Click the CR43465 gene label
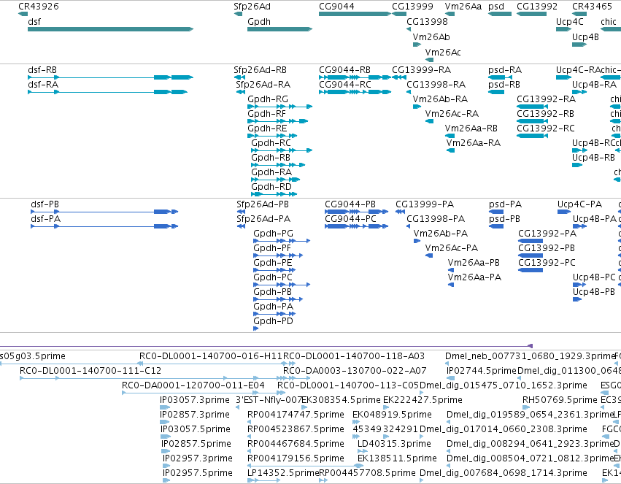This screenshot has width=621, height=484. (x=592, y=7)
